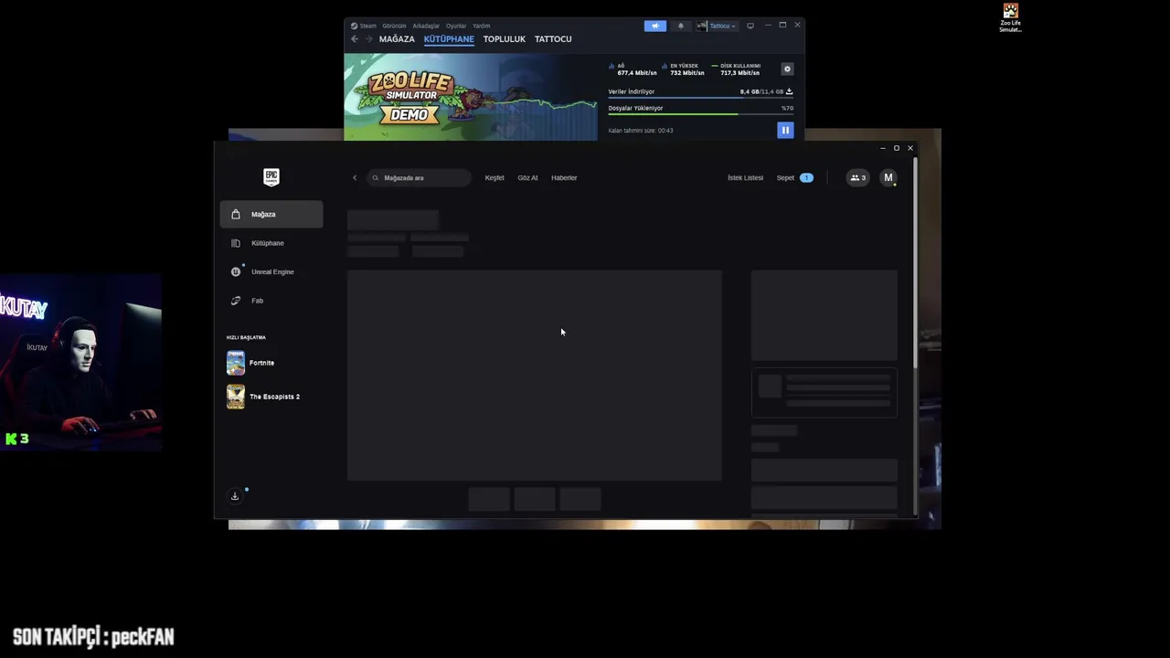Click the Zoo Life Simulator Demo banner

pyautogui.click(x=471, y=97)
